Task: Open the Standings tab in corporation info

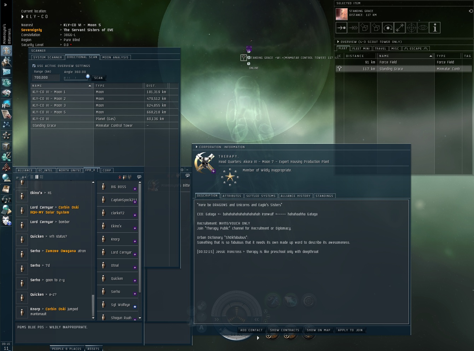Action: click(x=324, y=196)
